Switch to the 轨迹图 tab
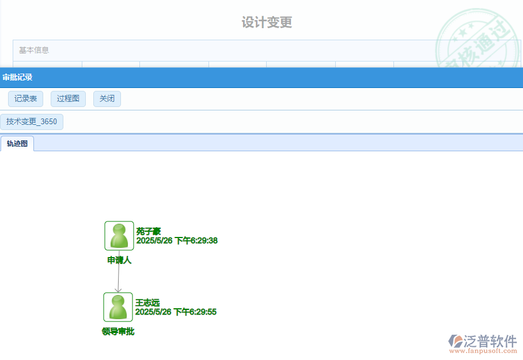This screenshot has width=523, height=360. (17, 143)
